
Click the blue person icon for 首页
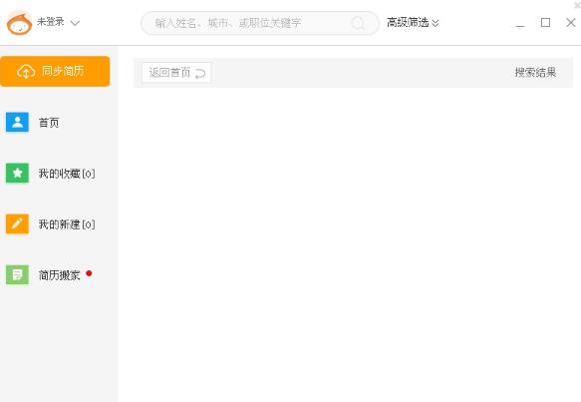17,122
